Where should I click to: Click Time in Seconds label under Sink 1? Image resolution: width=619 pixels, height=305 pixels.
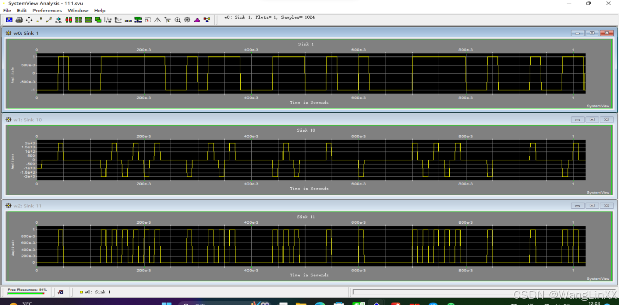coord(309,102)
